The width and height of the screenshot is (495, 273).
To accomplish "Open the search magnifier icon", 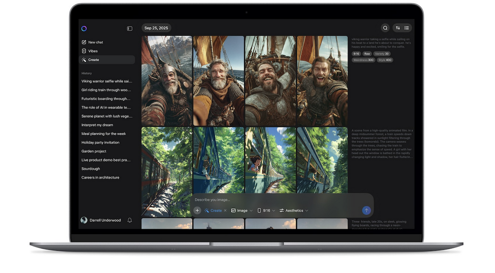I will pos(385,28).
